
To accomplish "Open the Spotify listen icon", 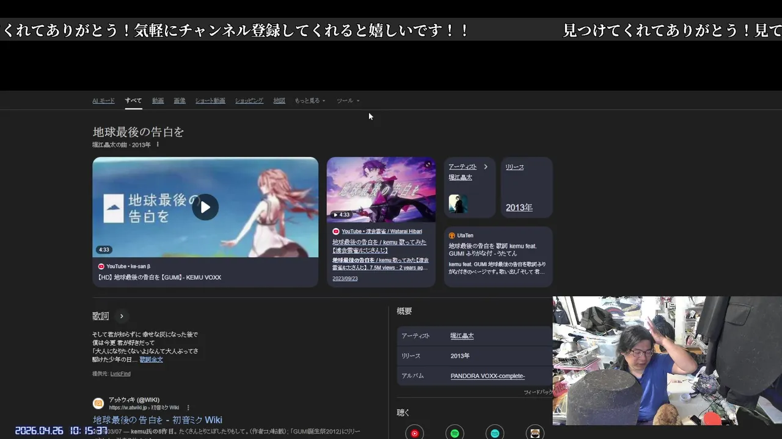I will pos(455,433).
